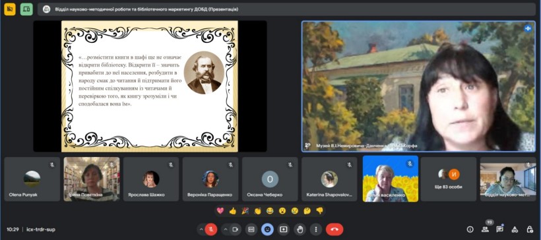Start presenting with the present screen icon
Image resolution: width=541 pixels, height=240 pixels.
pyautogui.click(x=284, y=229)
